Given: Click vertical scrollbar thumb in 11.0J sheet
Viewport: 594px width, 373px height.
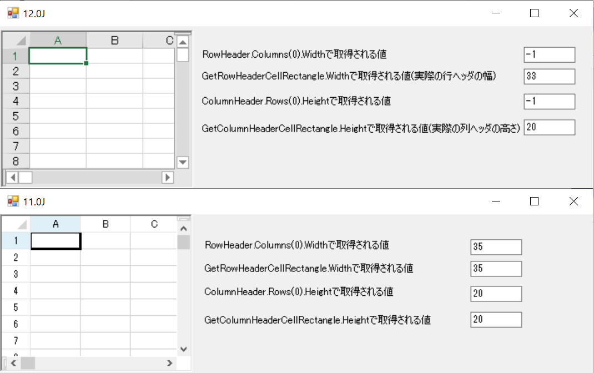Looking at the screenshot, I should point(184,243).
